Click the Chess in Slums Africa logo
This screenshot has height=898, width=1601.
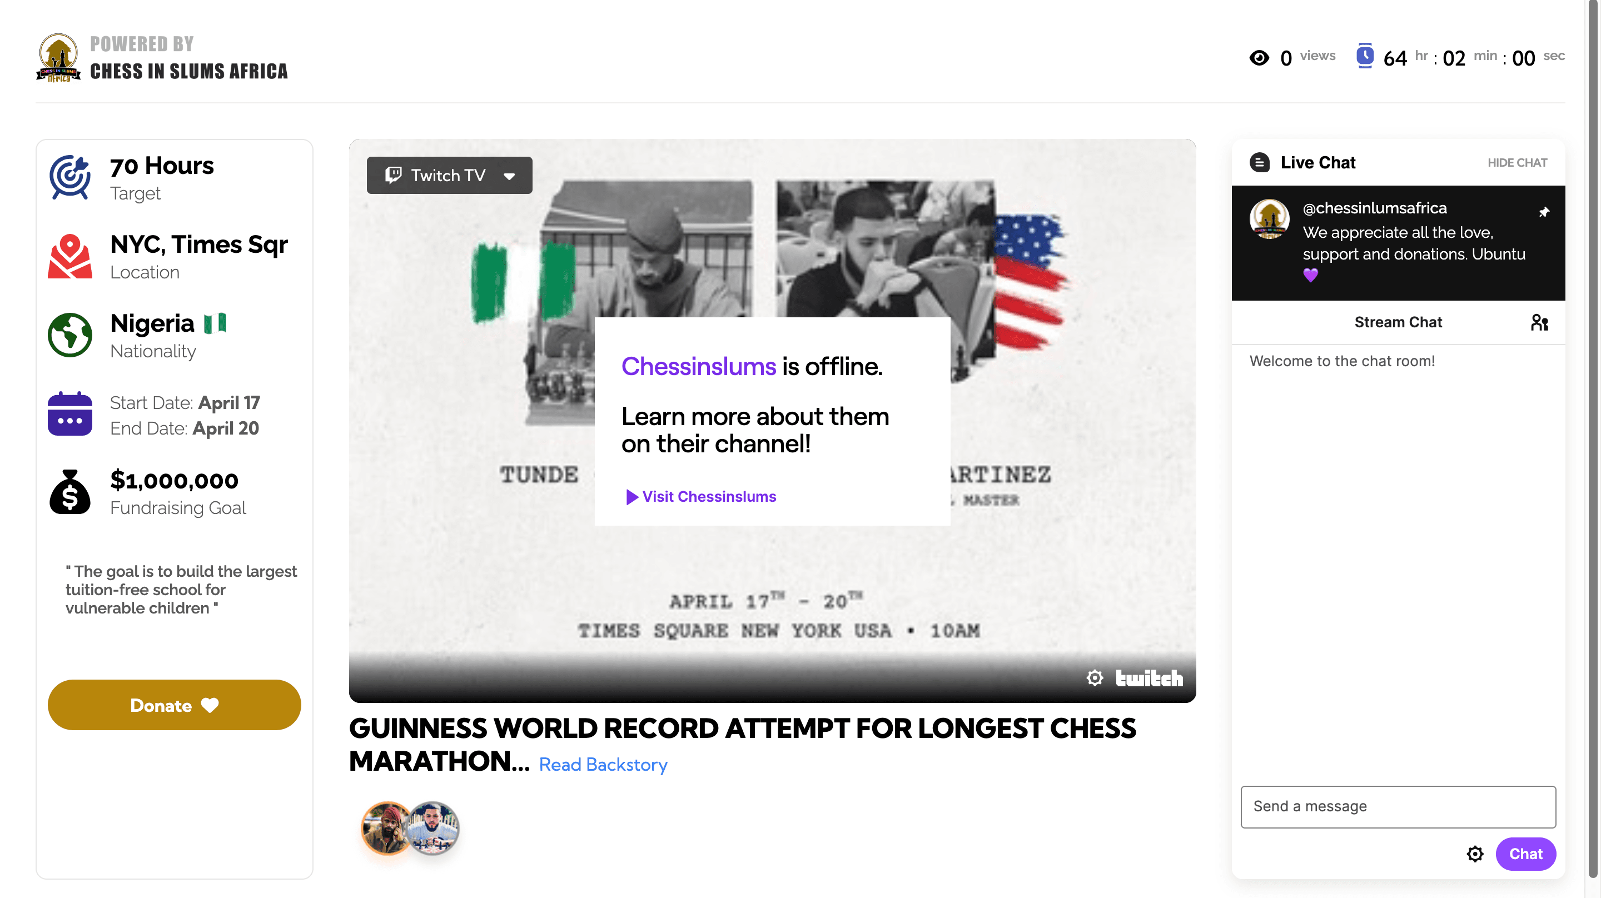pos(58,58)
